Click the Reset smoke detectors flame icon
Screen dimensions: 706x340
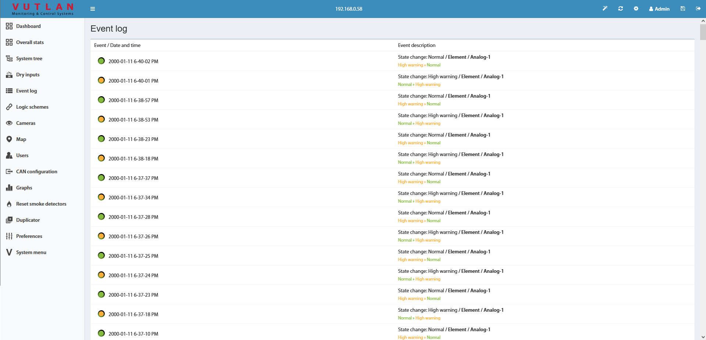tap(9, 204)
